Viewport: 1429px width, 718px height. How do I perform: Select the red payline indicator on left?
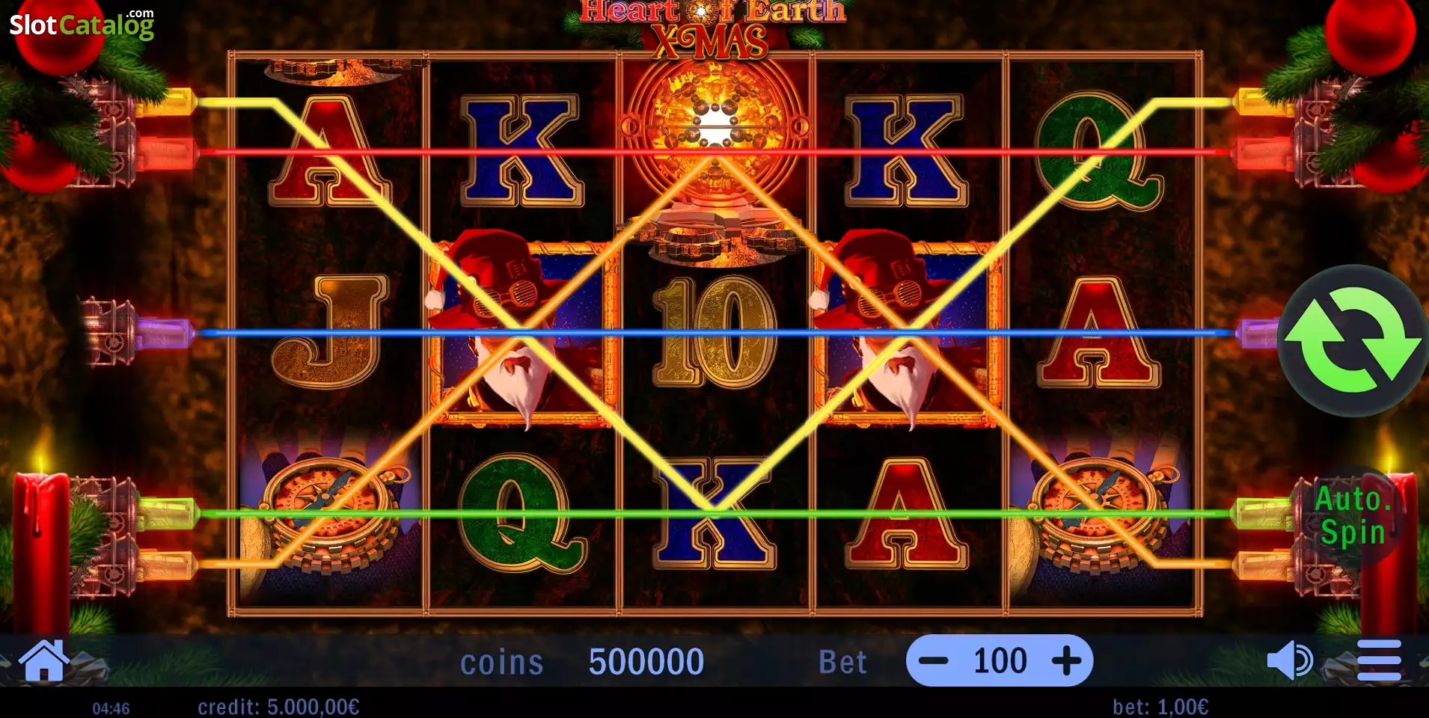pos(166,153)
